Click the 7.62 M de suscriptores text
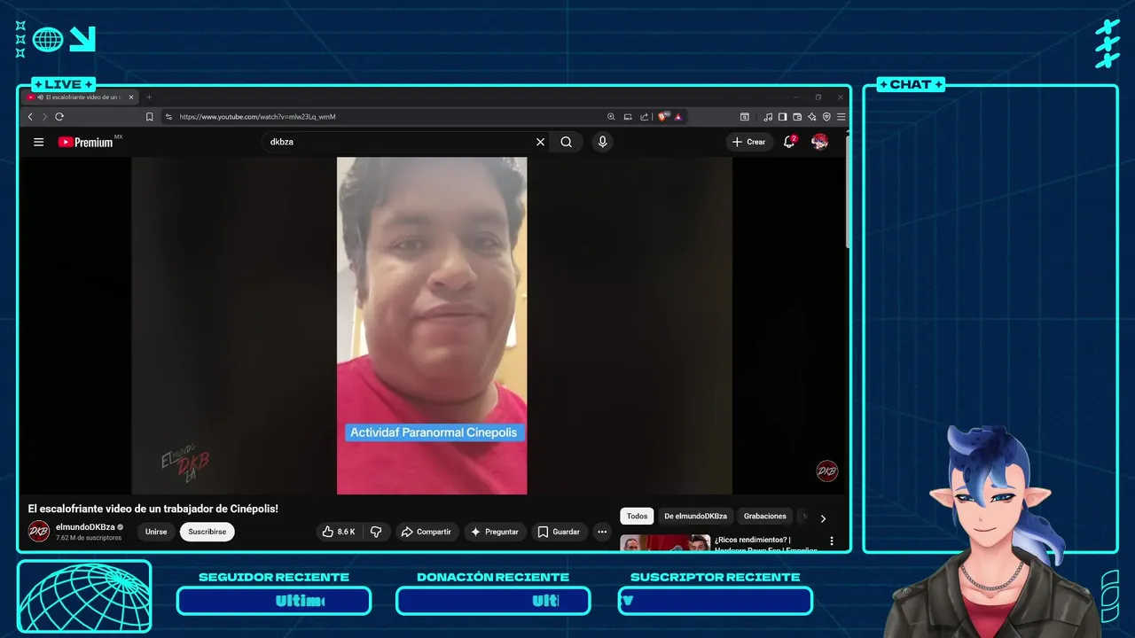Screen dimensions: 1135x638 tap(89, 538)
